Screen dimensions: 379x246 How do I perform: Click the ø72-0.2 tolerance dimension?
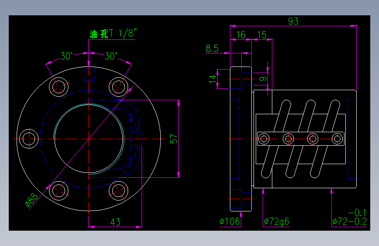coord(350,221)
